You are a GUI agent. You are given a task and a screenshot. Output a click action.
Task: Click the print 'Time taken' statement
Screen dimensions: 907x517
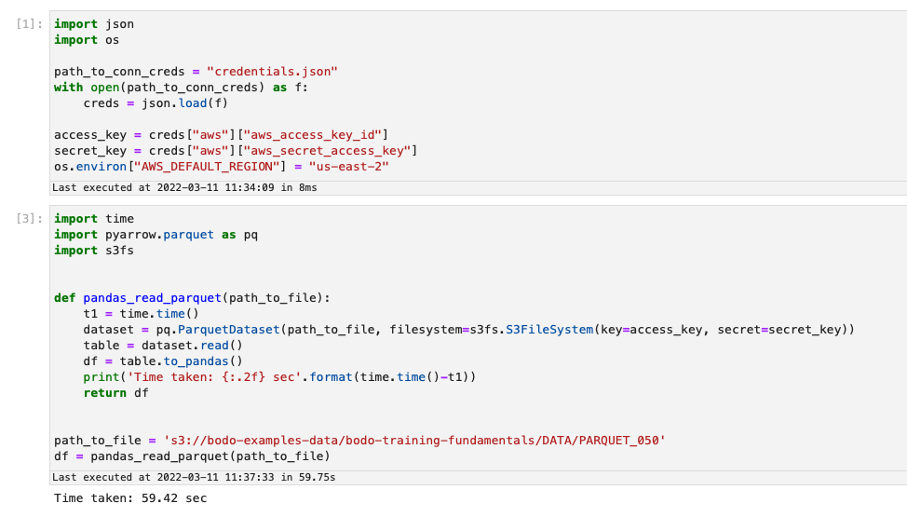279,377
